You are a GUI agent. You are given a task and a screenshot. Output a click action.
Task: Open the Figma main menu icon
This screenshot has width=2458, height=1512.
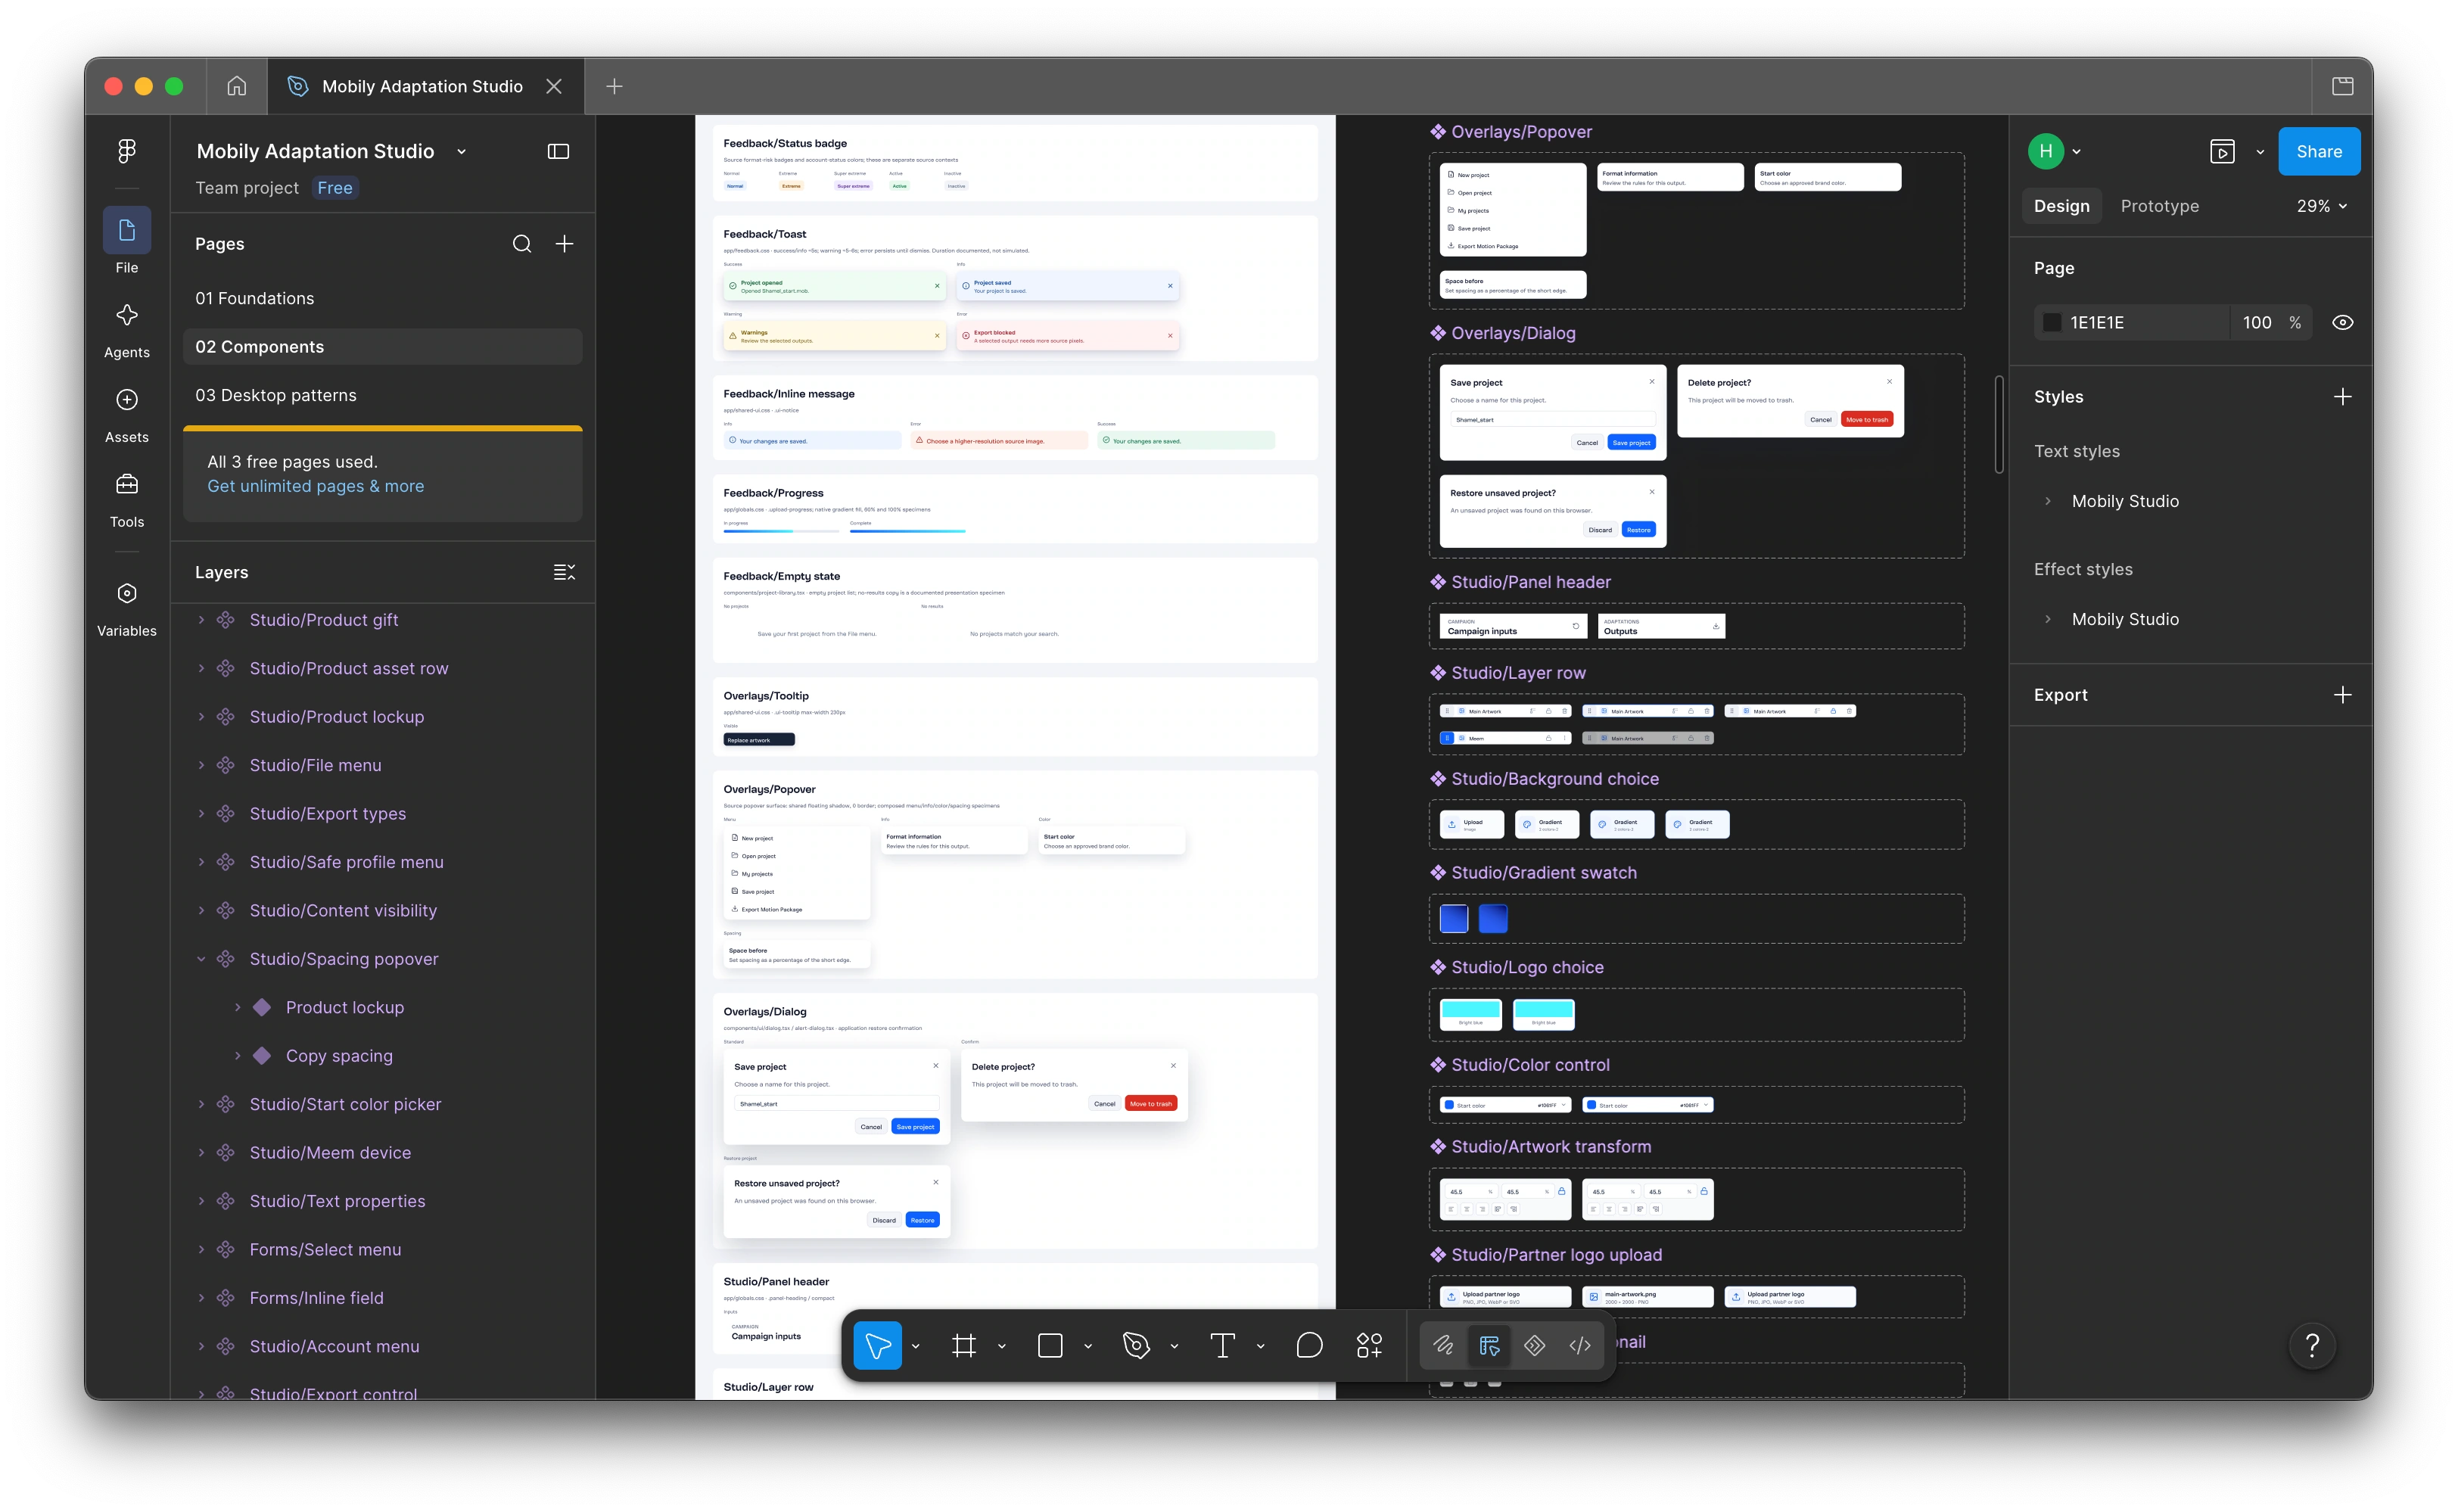127,151
